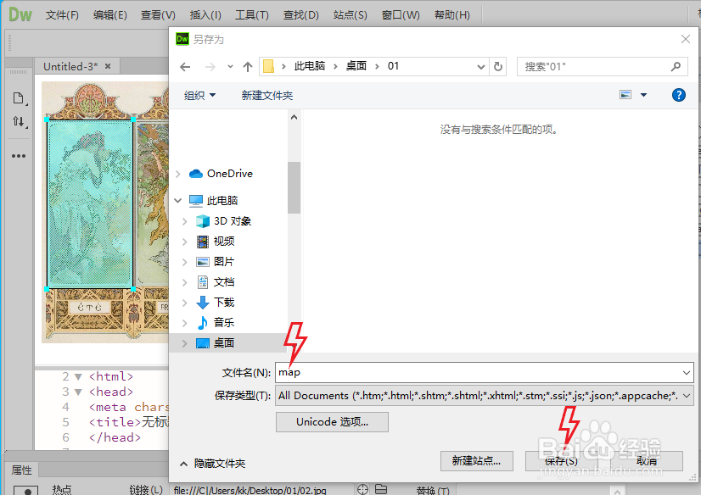Go up one folder level arrow
Screen dimensions: 701x495
click(248, 67)
